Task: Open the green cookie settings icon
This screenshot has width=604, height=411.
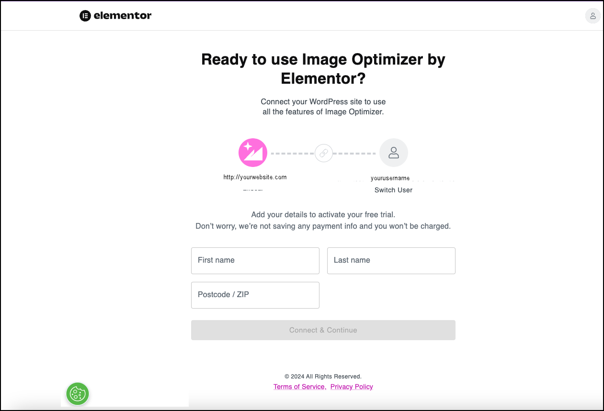Action: [78, 394]
